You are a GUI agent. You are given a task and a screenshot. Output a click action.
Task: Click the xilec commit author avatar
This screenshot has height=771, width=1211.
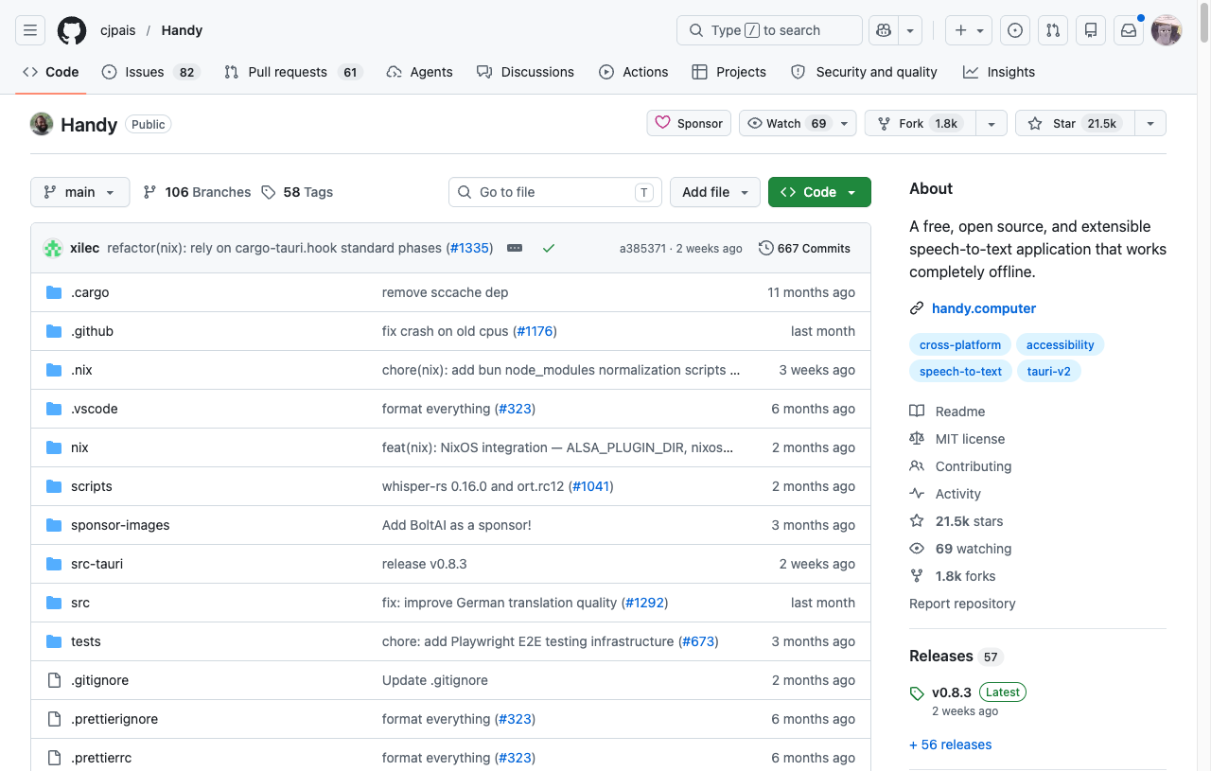click(53, 248)
